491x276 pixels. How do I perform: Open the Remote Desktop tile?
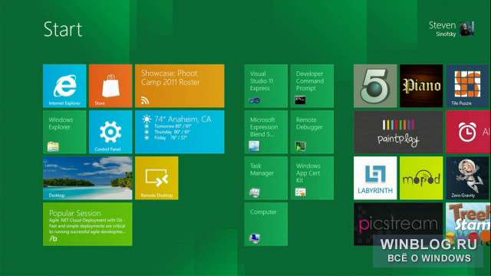(x=157, y=178)
